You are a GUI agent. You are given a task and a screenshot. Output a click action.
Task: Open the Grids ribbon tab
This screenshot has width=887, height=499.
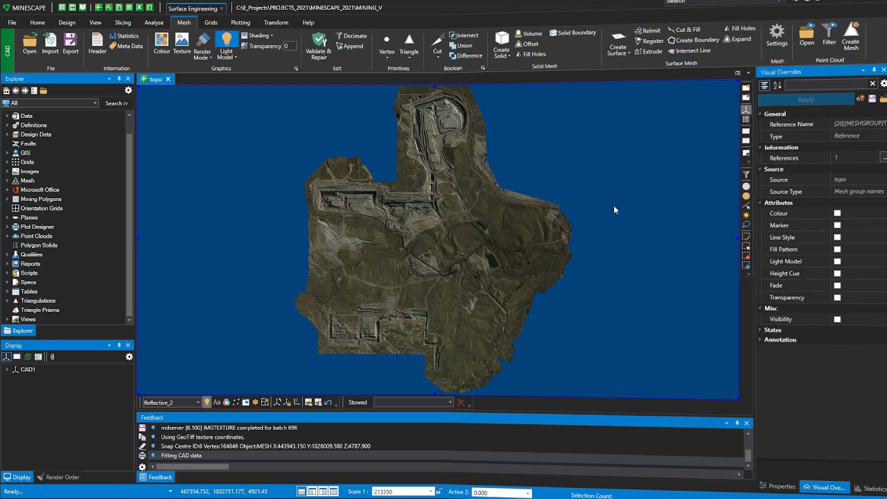pos(211,22)
